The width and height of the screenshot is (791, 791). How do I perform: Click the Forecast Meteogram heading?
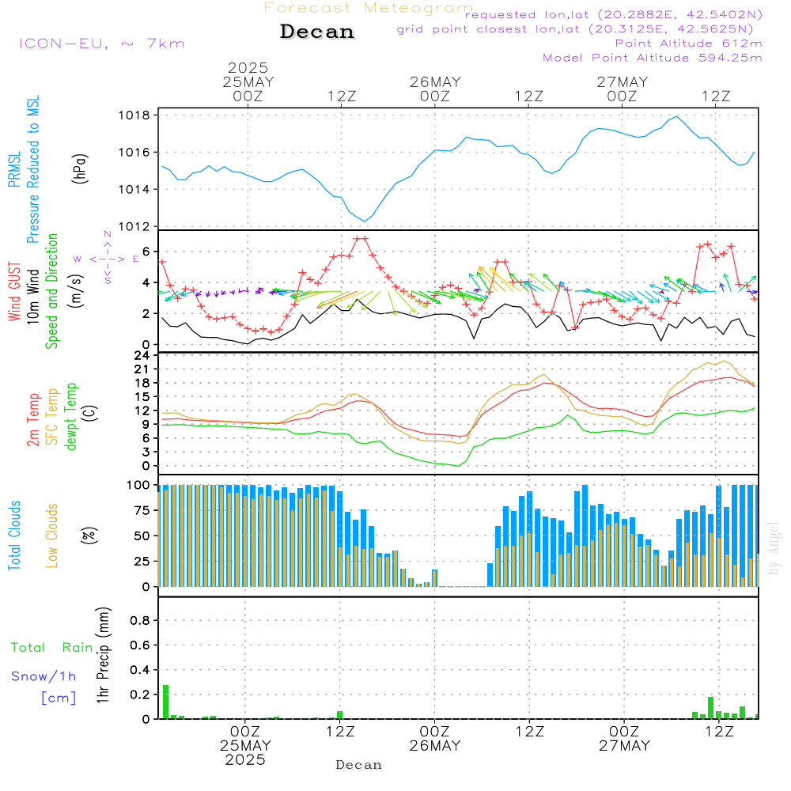point(369,9)
